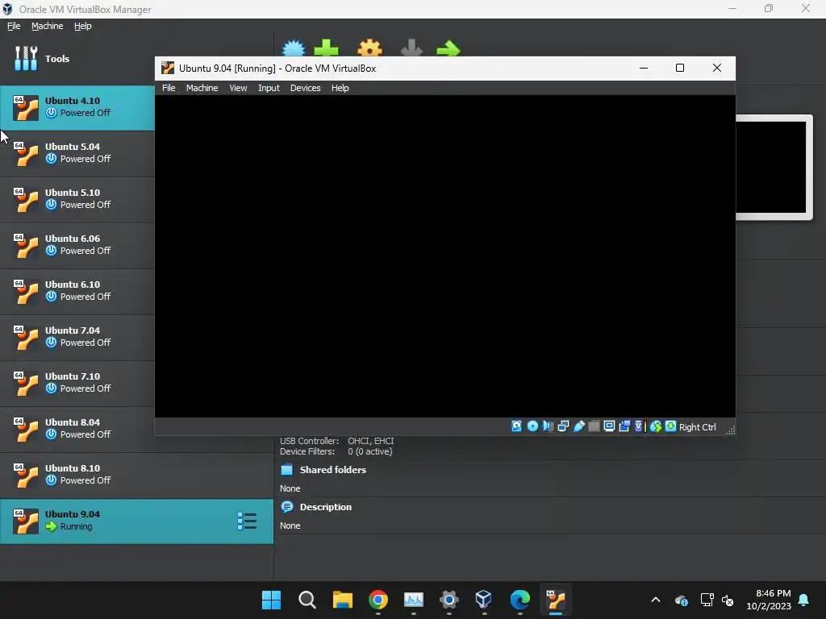Screen dimensions: 826x619
Task: Click the Shared folders heading
Action: coord(333,470)
